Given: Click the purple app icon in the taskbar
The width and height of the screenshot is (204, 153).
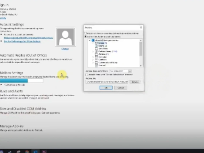Looking at the screenshot, I should click(44, 152).
